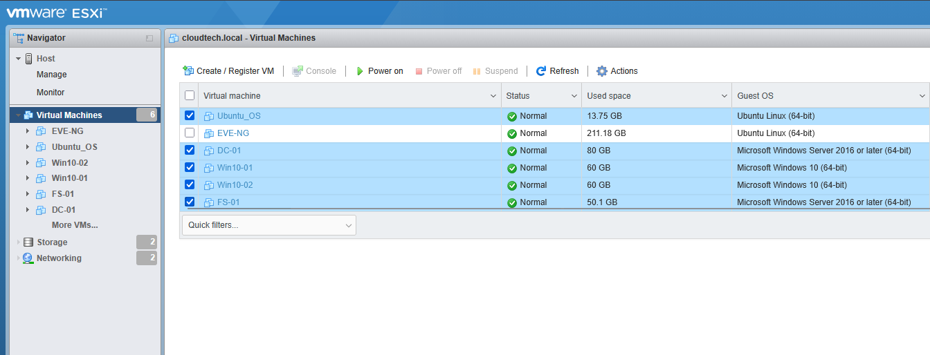Click the VM icon in FS-01 table row
The width and height of the screenshot is (930, 355).
[209, 202]
